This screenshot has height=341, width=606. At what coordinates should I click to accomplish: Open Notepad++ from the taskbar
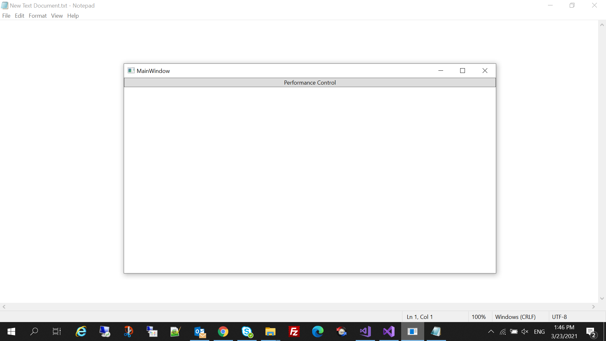click(x=175, y=332)
